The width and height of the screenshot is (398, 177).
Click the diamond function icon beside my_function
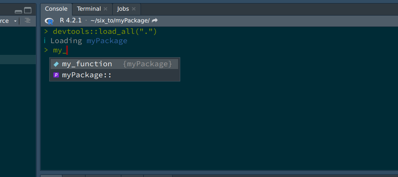(x=56, y=64)
